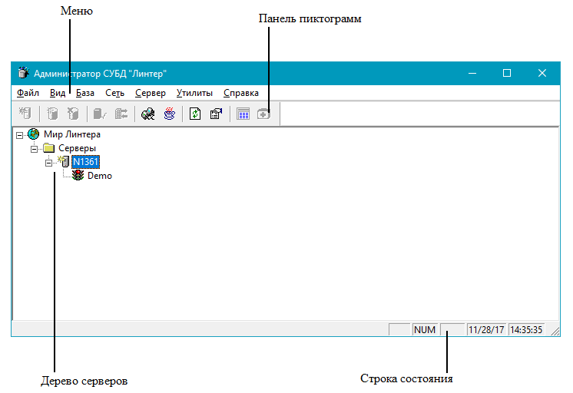
Task: Collapse the Серверы folder node
Action: tap(35, 148)
